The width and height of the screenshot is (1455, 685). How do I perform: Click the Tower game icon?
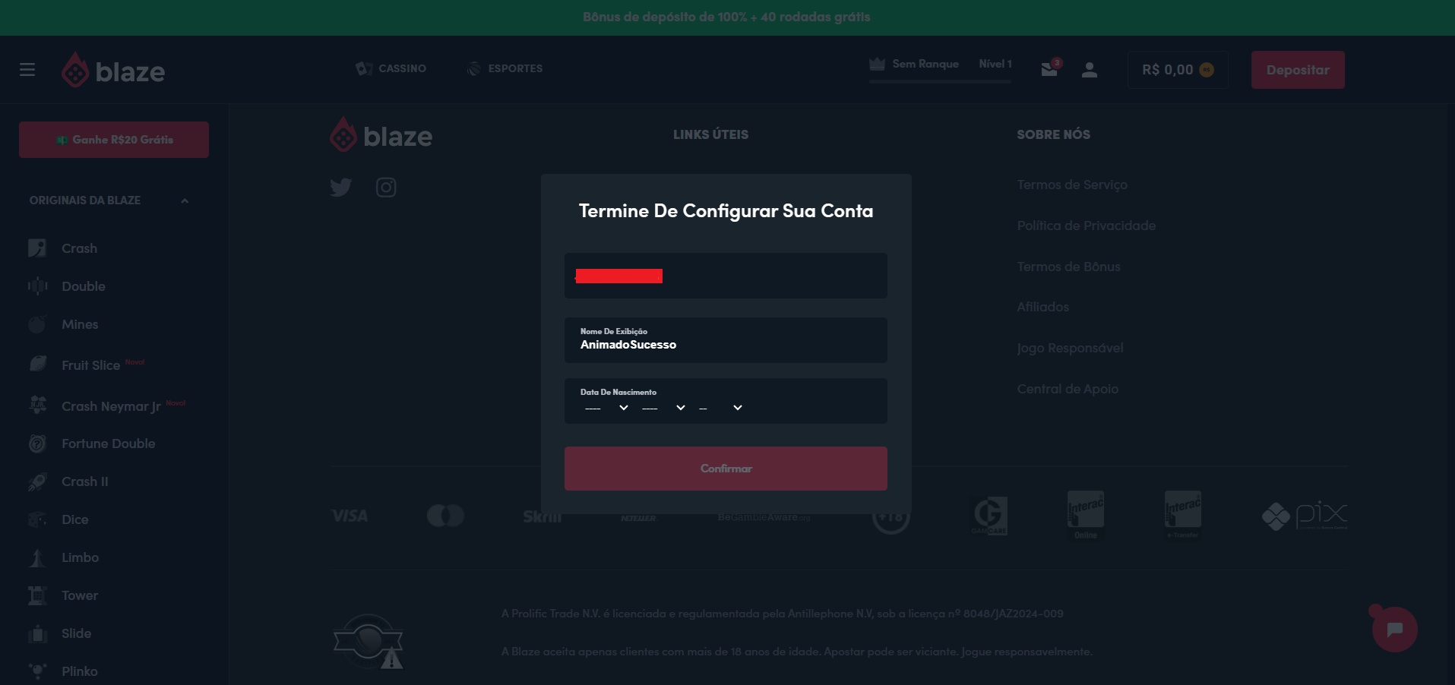pos(37,595)
